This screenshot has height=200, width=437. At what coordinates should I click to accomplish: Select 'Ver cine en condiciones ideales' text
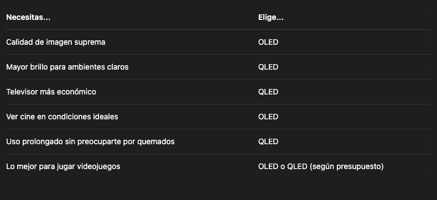pyautogui.click(x=62, y=117)
